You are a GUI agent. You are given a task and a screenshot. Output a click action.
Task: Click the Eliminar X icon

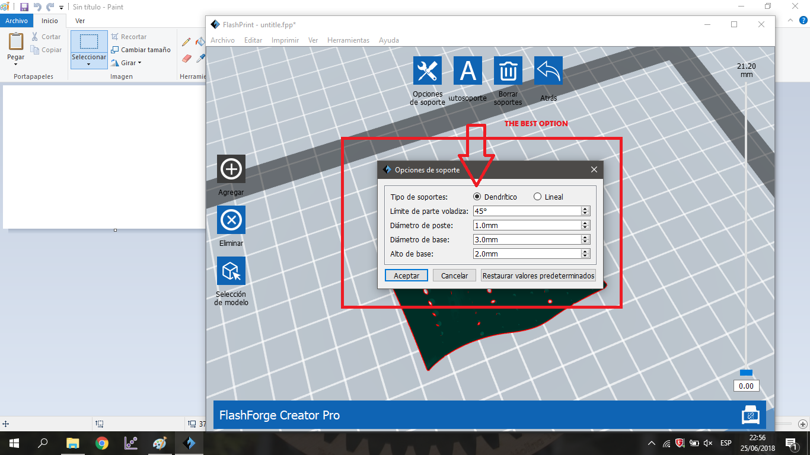(231, 220)
